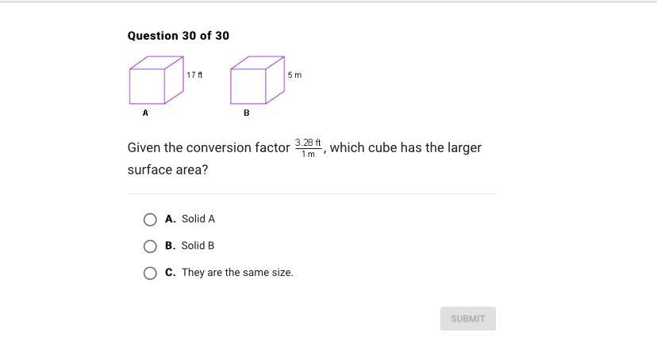Image resolution: width=657 pixels, height=344 pixels.
Task: Choose 'They are the same size' radio option
Action: coord(150,273)
